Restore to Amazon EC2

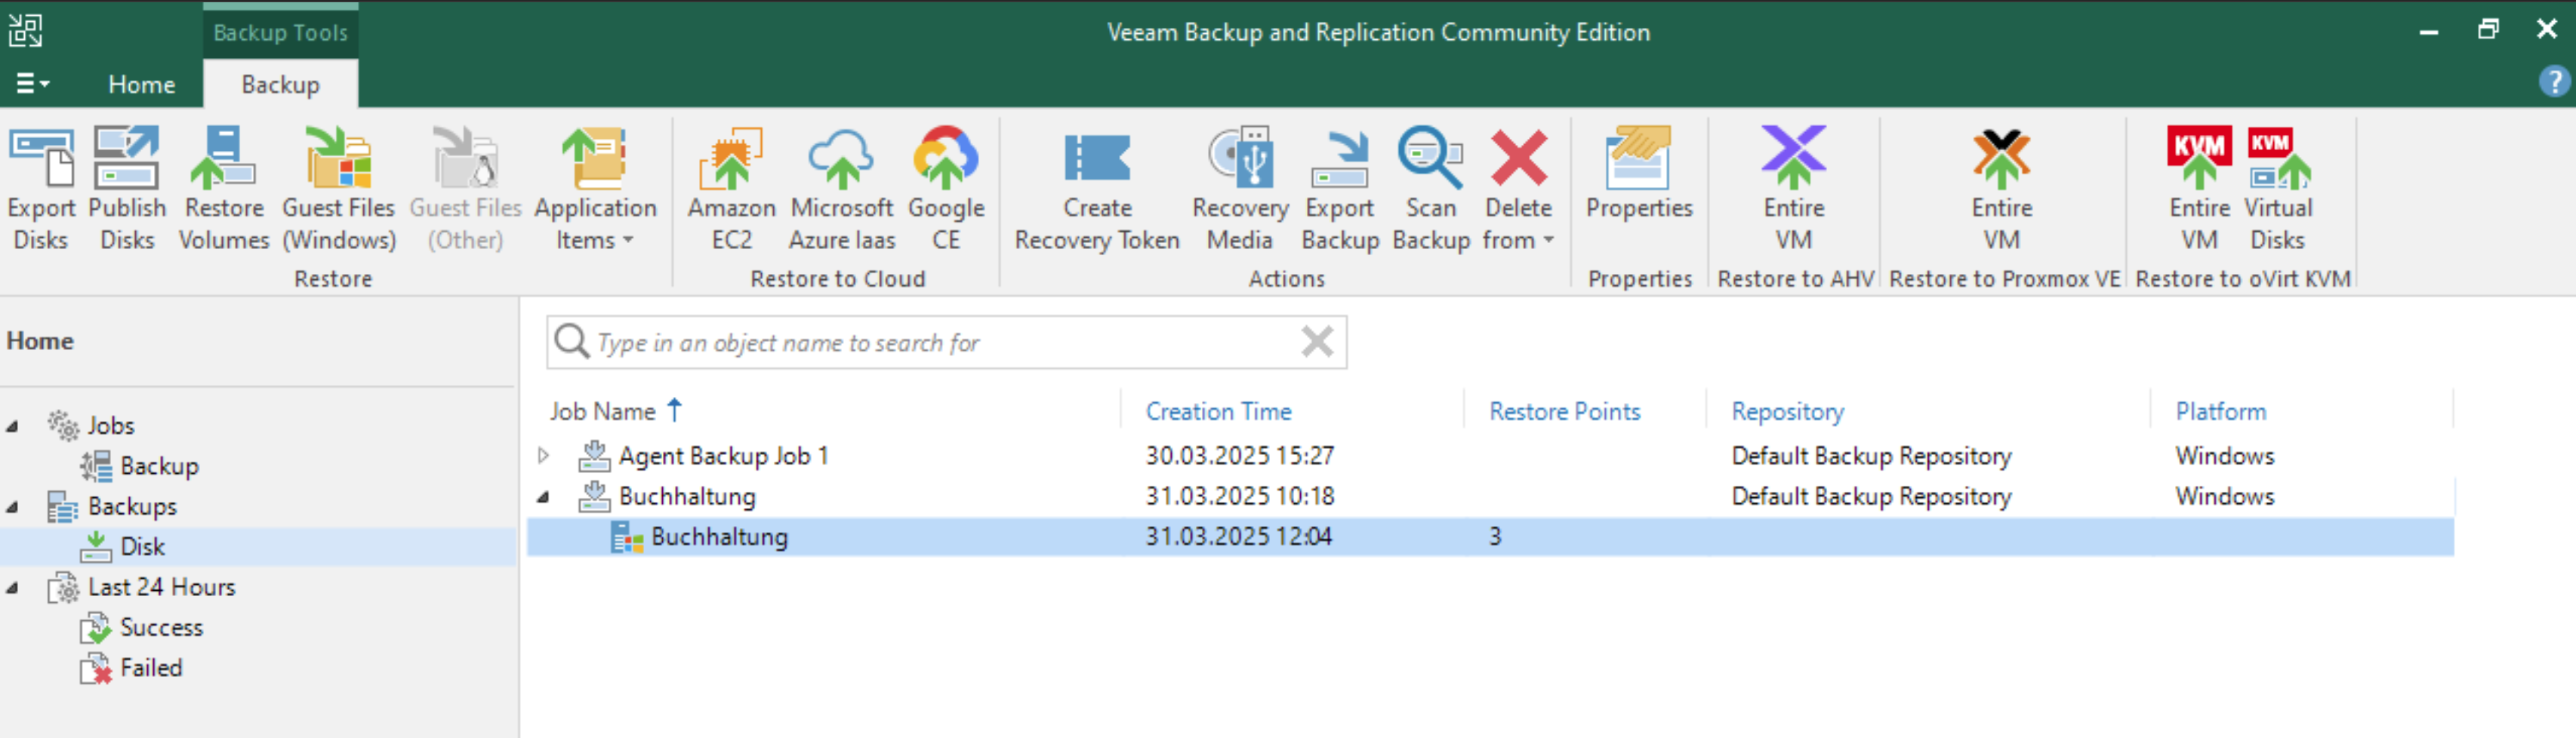coord(732,189)
